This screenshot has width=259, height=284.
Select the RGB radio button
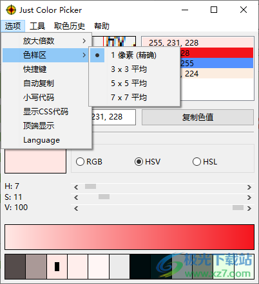89,162
